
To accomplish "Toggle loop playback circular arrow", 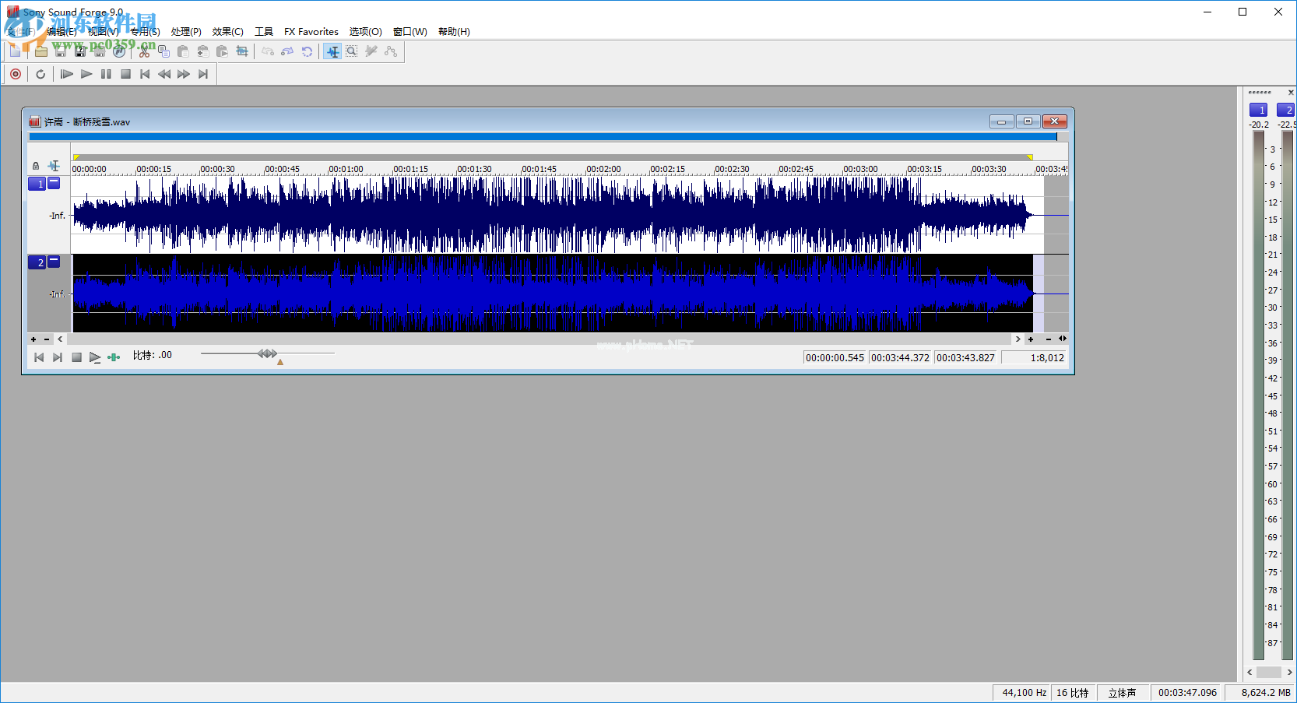I will pos(40,74).
